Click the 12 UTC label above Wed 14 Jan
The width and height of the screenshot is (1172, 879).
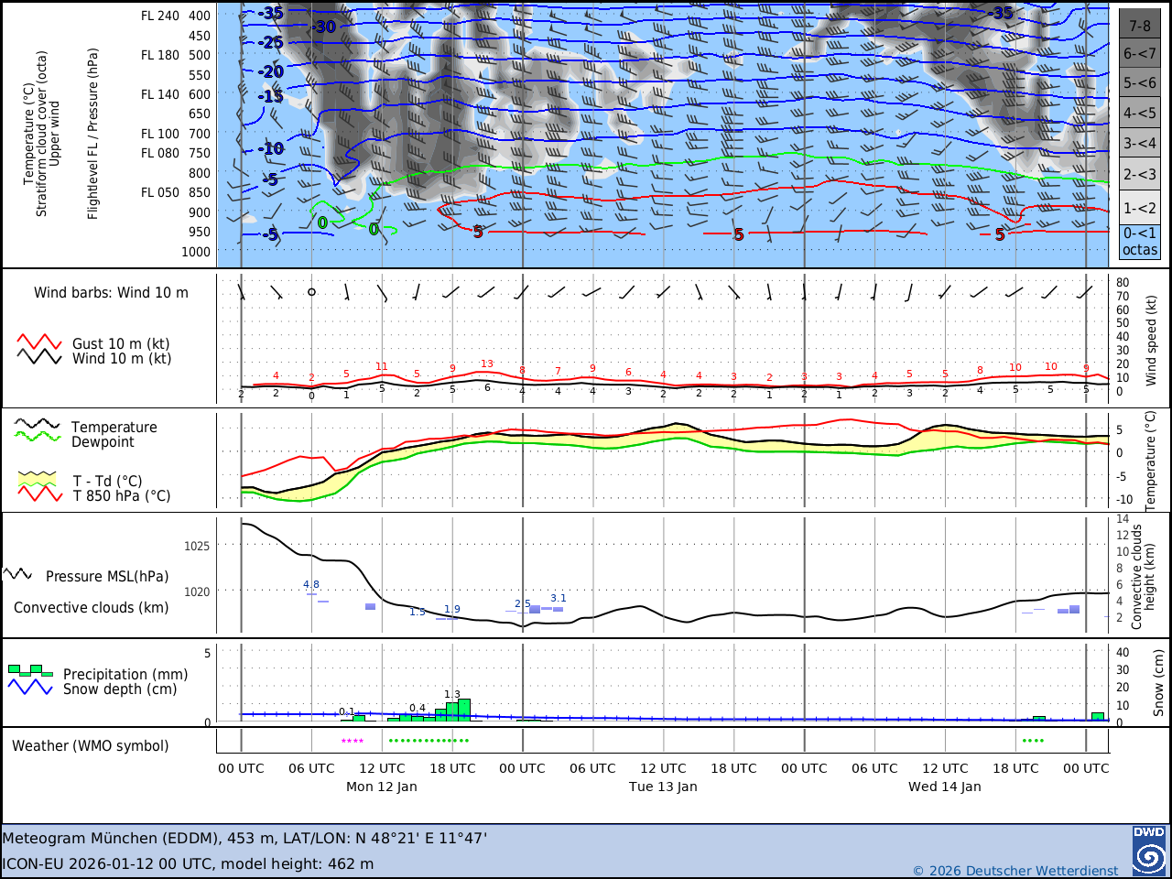(945, 768)
